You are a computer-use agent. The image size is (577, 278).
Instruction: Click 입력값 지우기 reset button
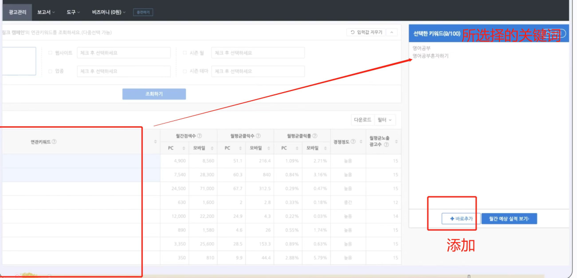[x=366, y=32]
